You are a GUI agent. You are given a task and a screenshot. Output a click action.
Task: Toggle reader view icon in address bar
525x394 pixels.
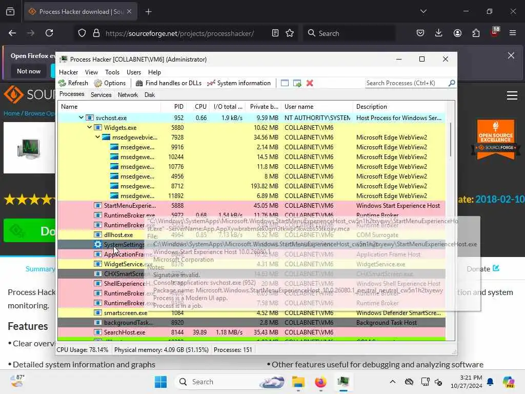point(275,33)
